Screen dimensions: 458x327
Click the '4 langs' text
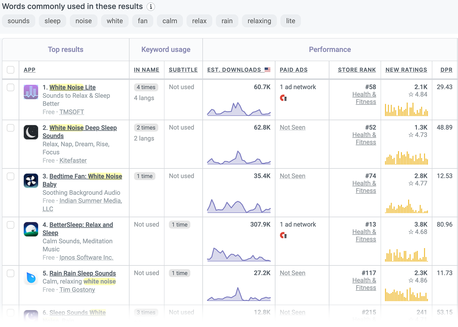point(144,98)
